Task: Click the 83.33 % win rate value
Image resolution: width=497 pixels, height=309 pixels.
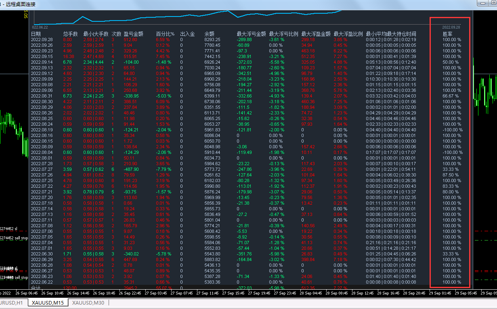Action: coord(451,186)
